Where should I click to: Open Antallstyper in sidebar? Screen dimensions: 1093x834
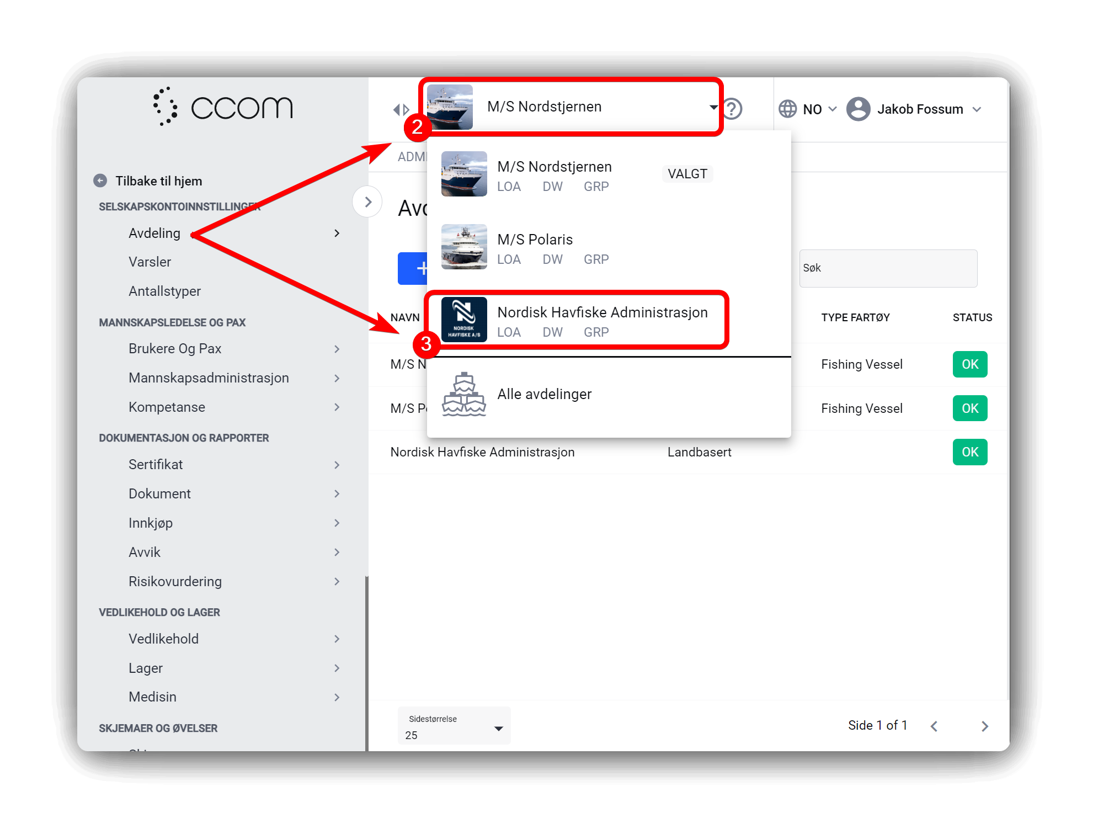tap(164, 291)
